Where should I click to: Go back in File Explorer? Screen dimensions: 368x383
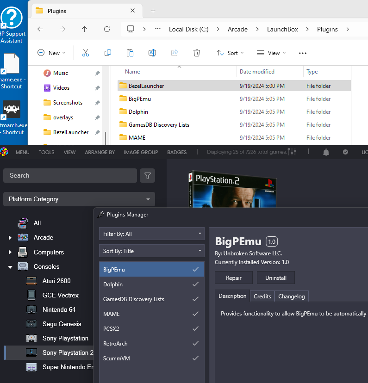40,29
